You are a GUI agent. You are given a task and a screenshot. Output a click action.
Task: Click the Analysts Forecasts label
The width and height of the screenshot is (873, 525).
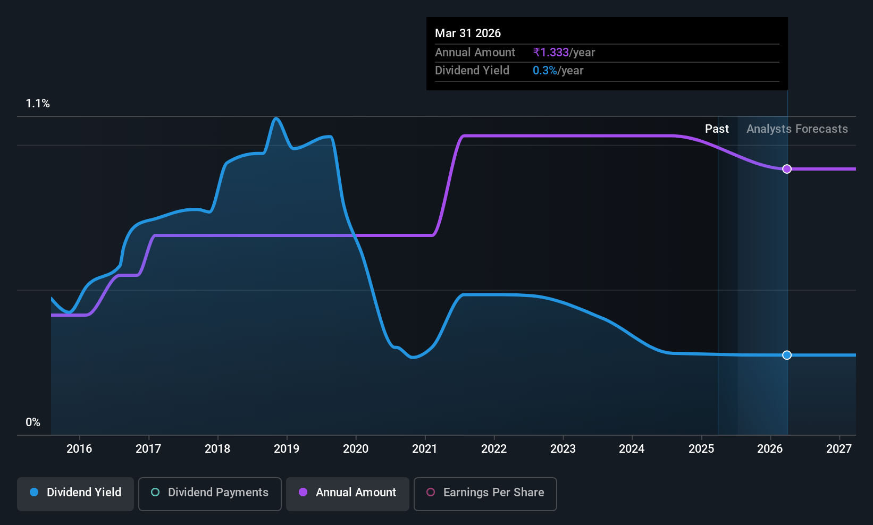(x=797, y=129)
